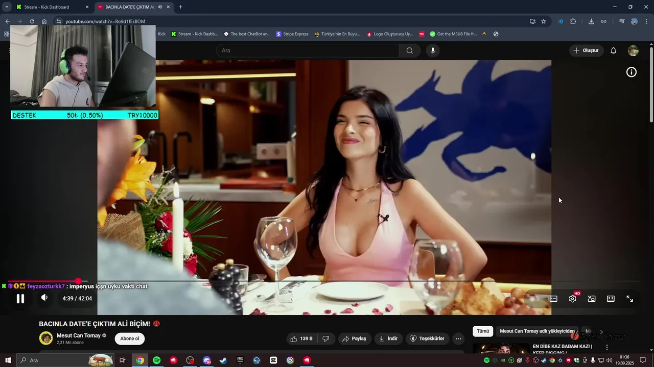Open The best ChatBot bookmark
The image size is (654, 367).
247,34
